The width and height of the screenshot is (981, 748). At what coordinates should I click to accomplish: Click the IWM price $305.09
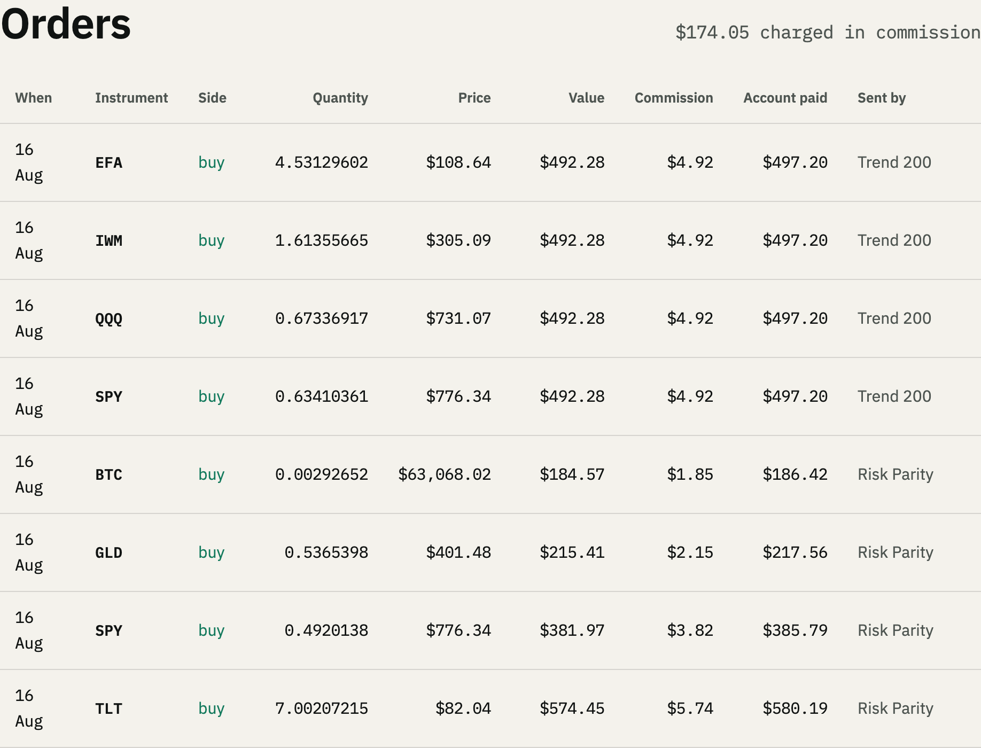pyautogui.click(x=458, y=240)
